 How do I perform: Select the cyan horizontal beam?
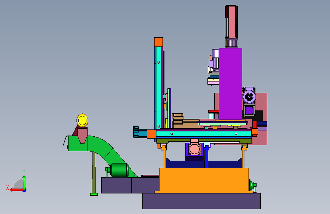click(204, 134)
